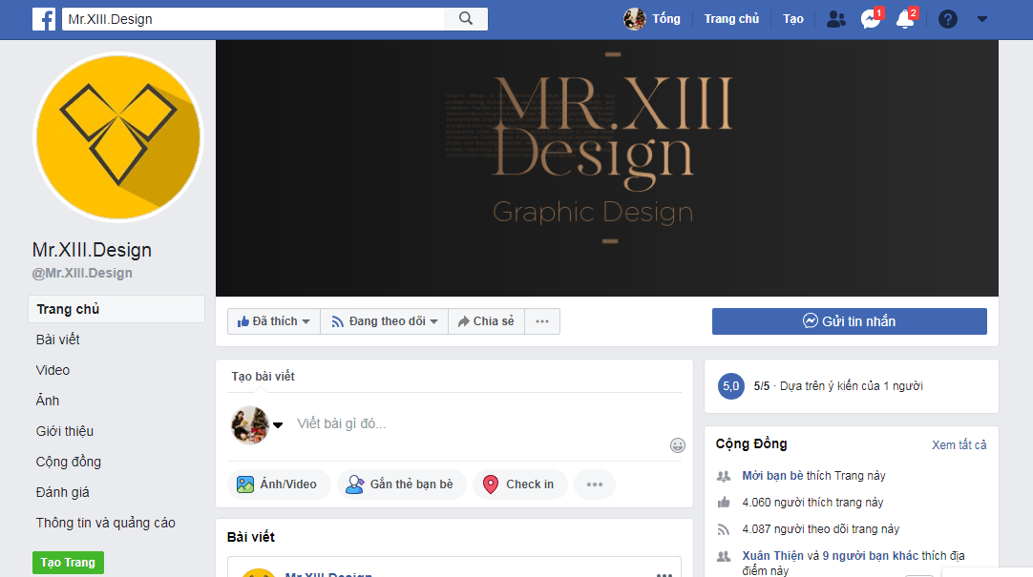Open the Đã thích dropdown
Screen dimensions: 1033x577
(x=273, y=321)
